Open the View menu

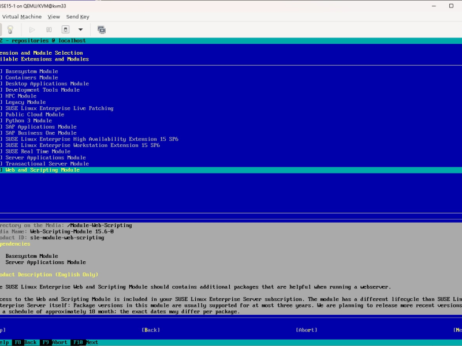point(54,17)
